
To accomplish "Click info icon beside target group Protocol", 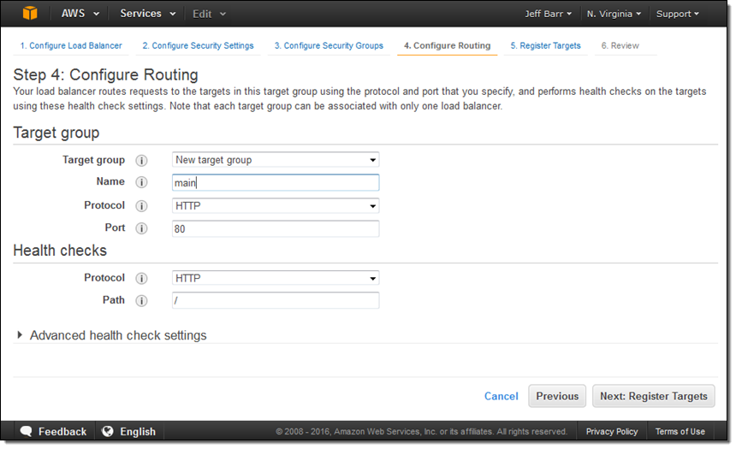I will [142, 206].
